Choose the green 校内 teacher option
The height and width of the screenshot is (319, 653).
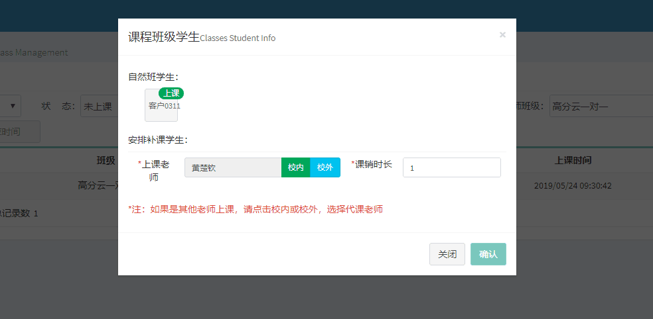pyautogui.click(x=295, y=167)
